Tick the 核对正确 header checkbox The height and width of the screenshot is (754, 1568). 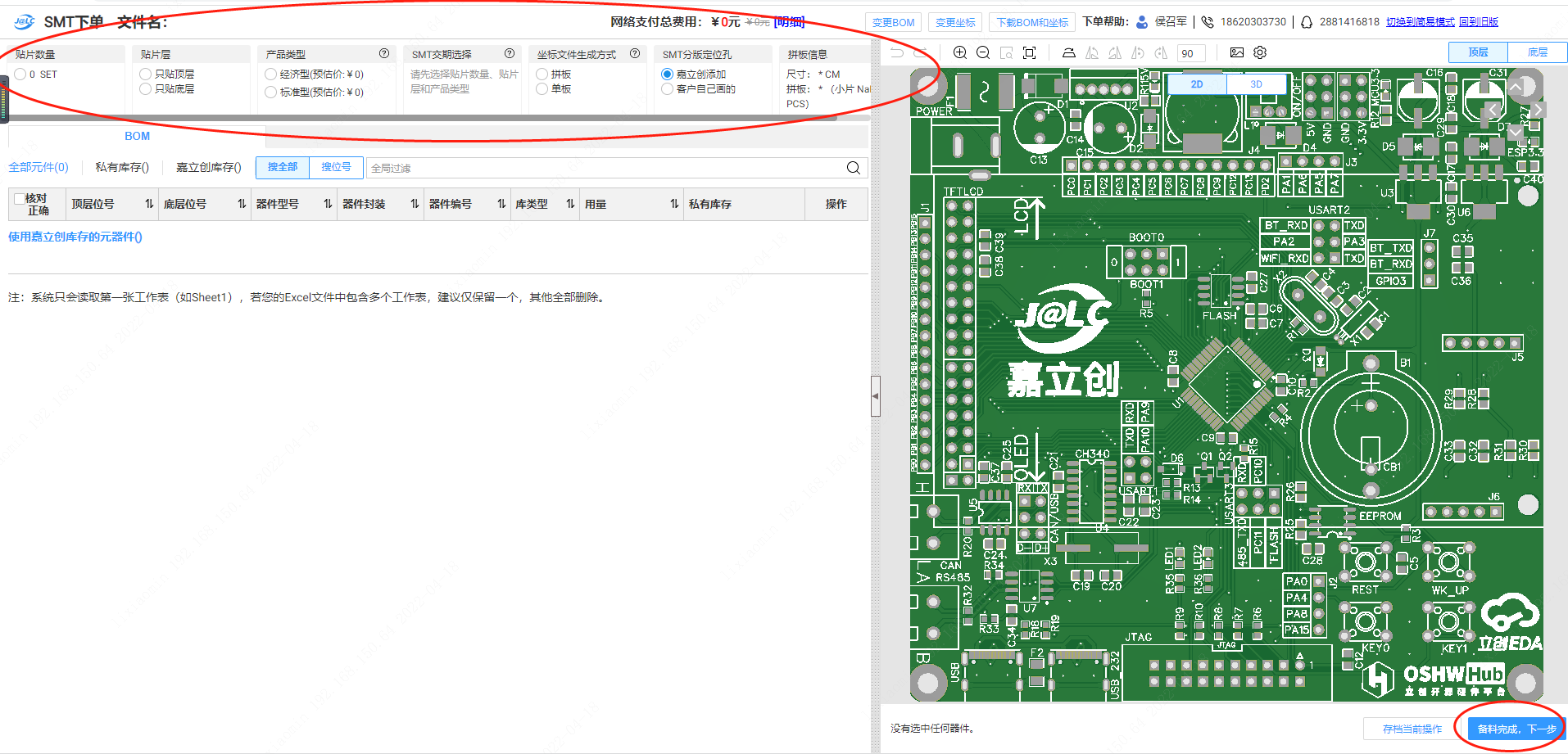tap(20, 199)
